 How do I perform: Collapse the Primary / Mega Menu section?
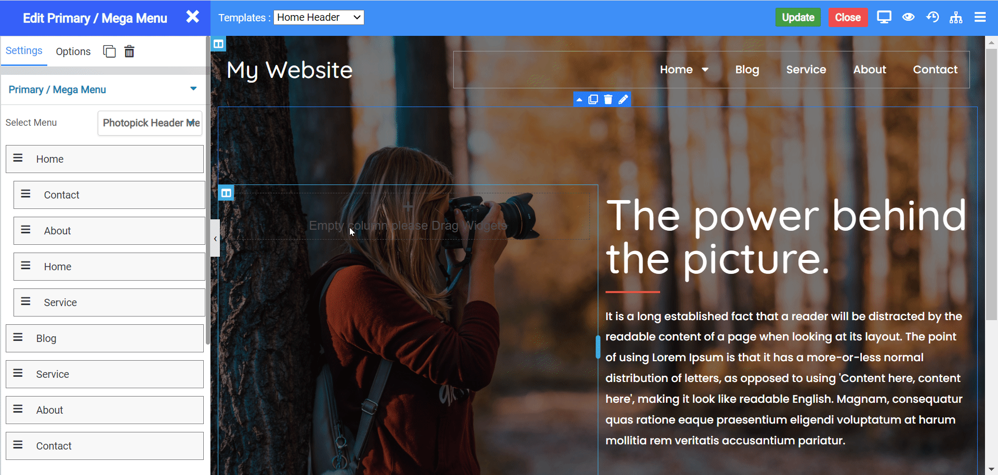(193, 89)
